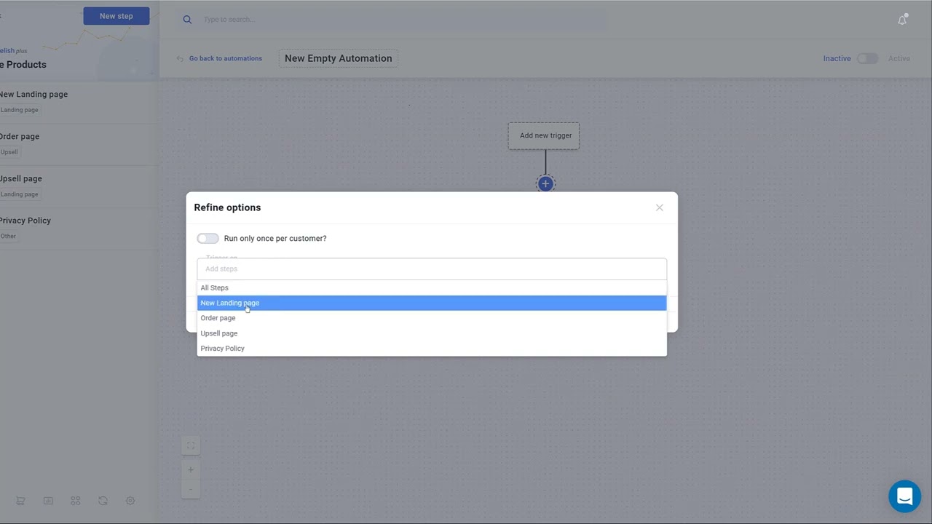This screenshot has width=932, height=524.
Task: Click the shopping cart icon in sidebar footer
Action: click(20, 501)
